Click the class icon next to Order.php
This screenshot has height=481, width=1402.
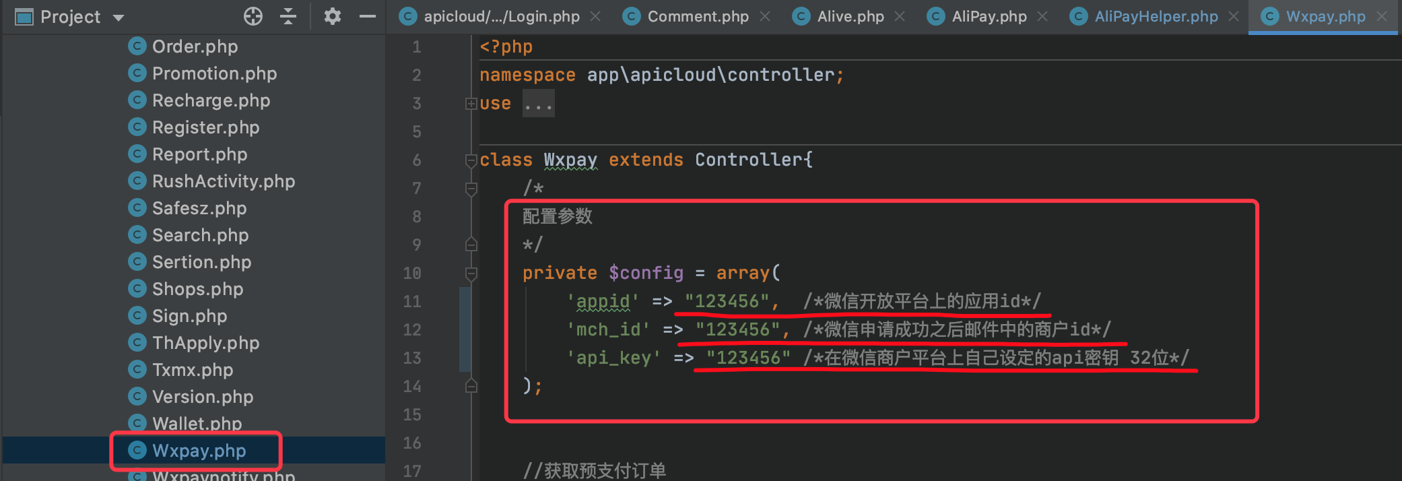tap(137, 46)
